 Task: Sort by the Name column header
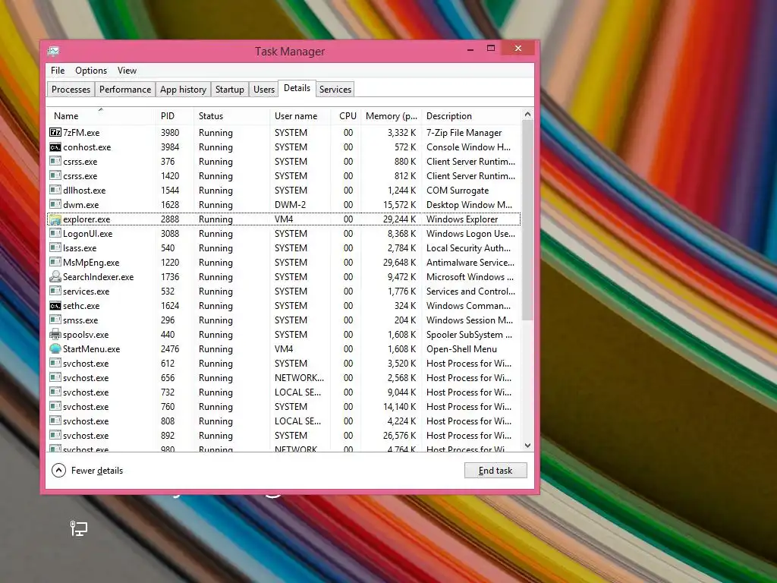tap(101, 115)
